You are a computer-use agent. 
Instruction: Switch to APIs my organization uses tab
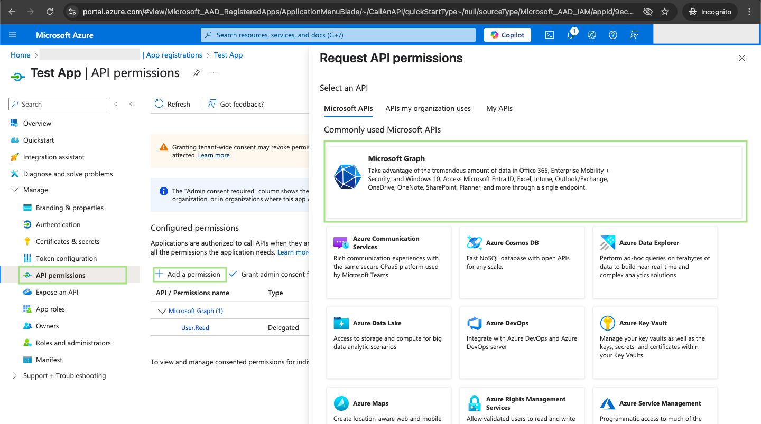428,108
